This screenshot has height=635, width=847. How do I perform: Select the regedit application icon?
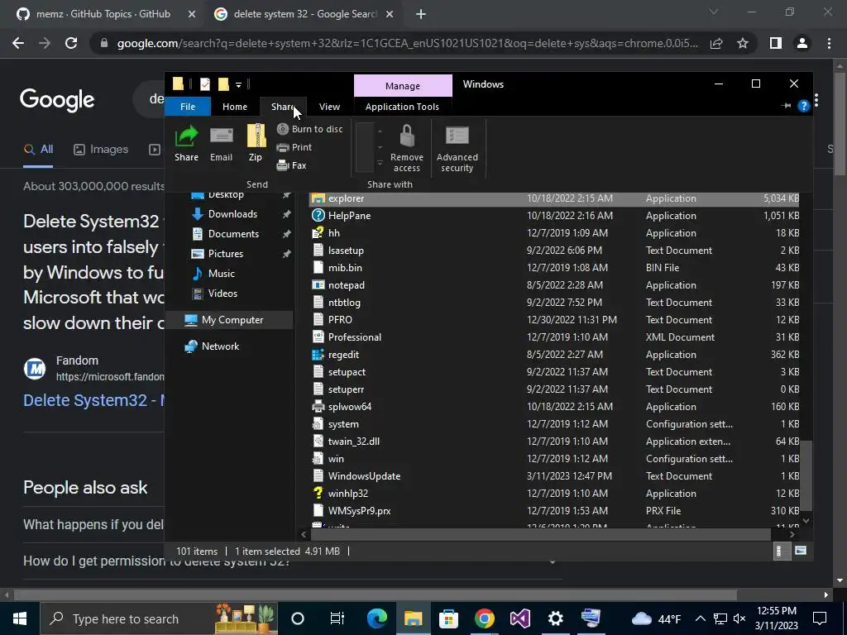pyautogui.click(x=318, y=355)
